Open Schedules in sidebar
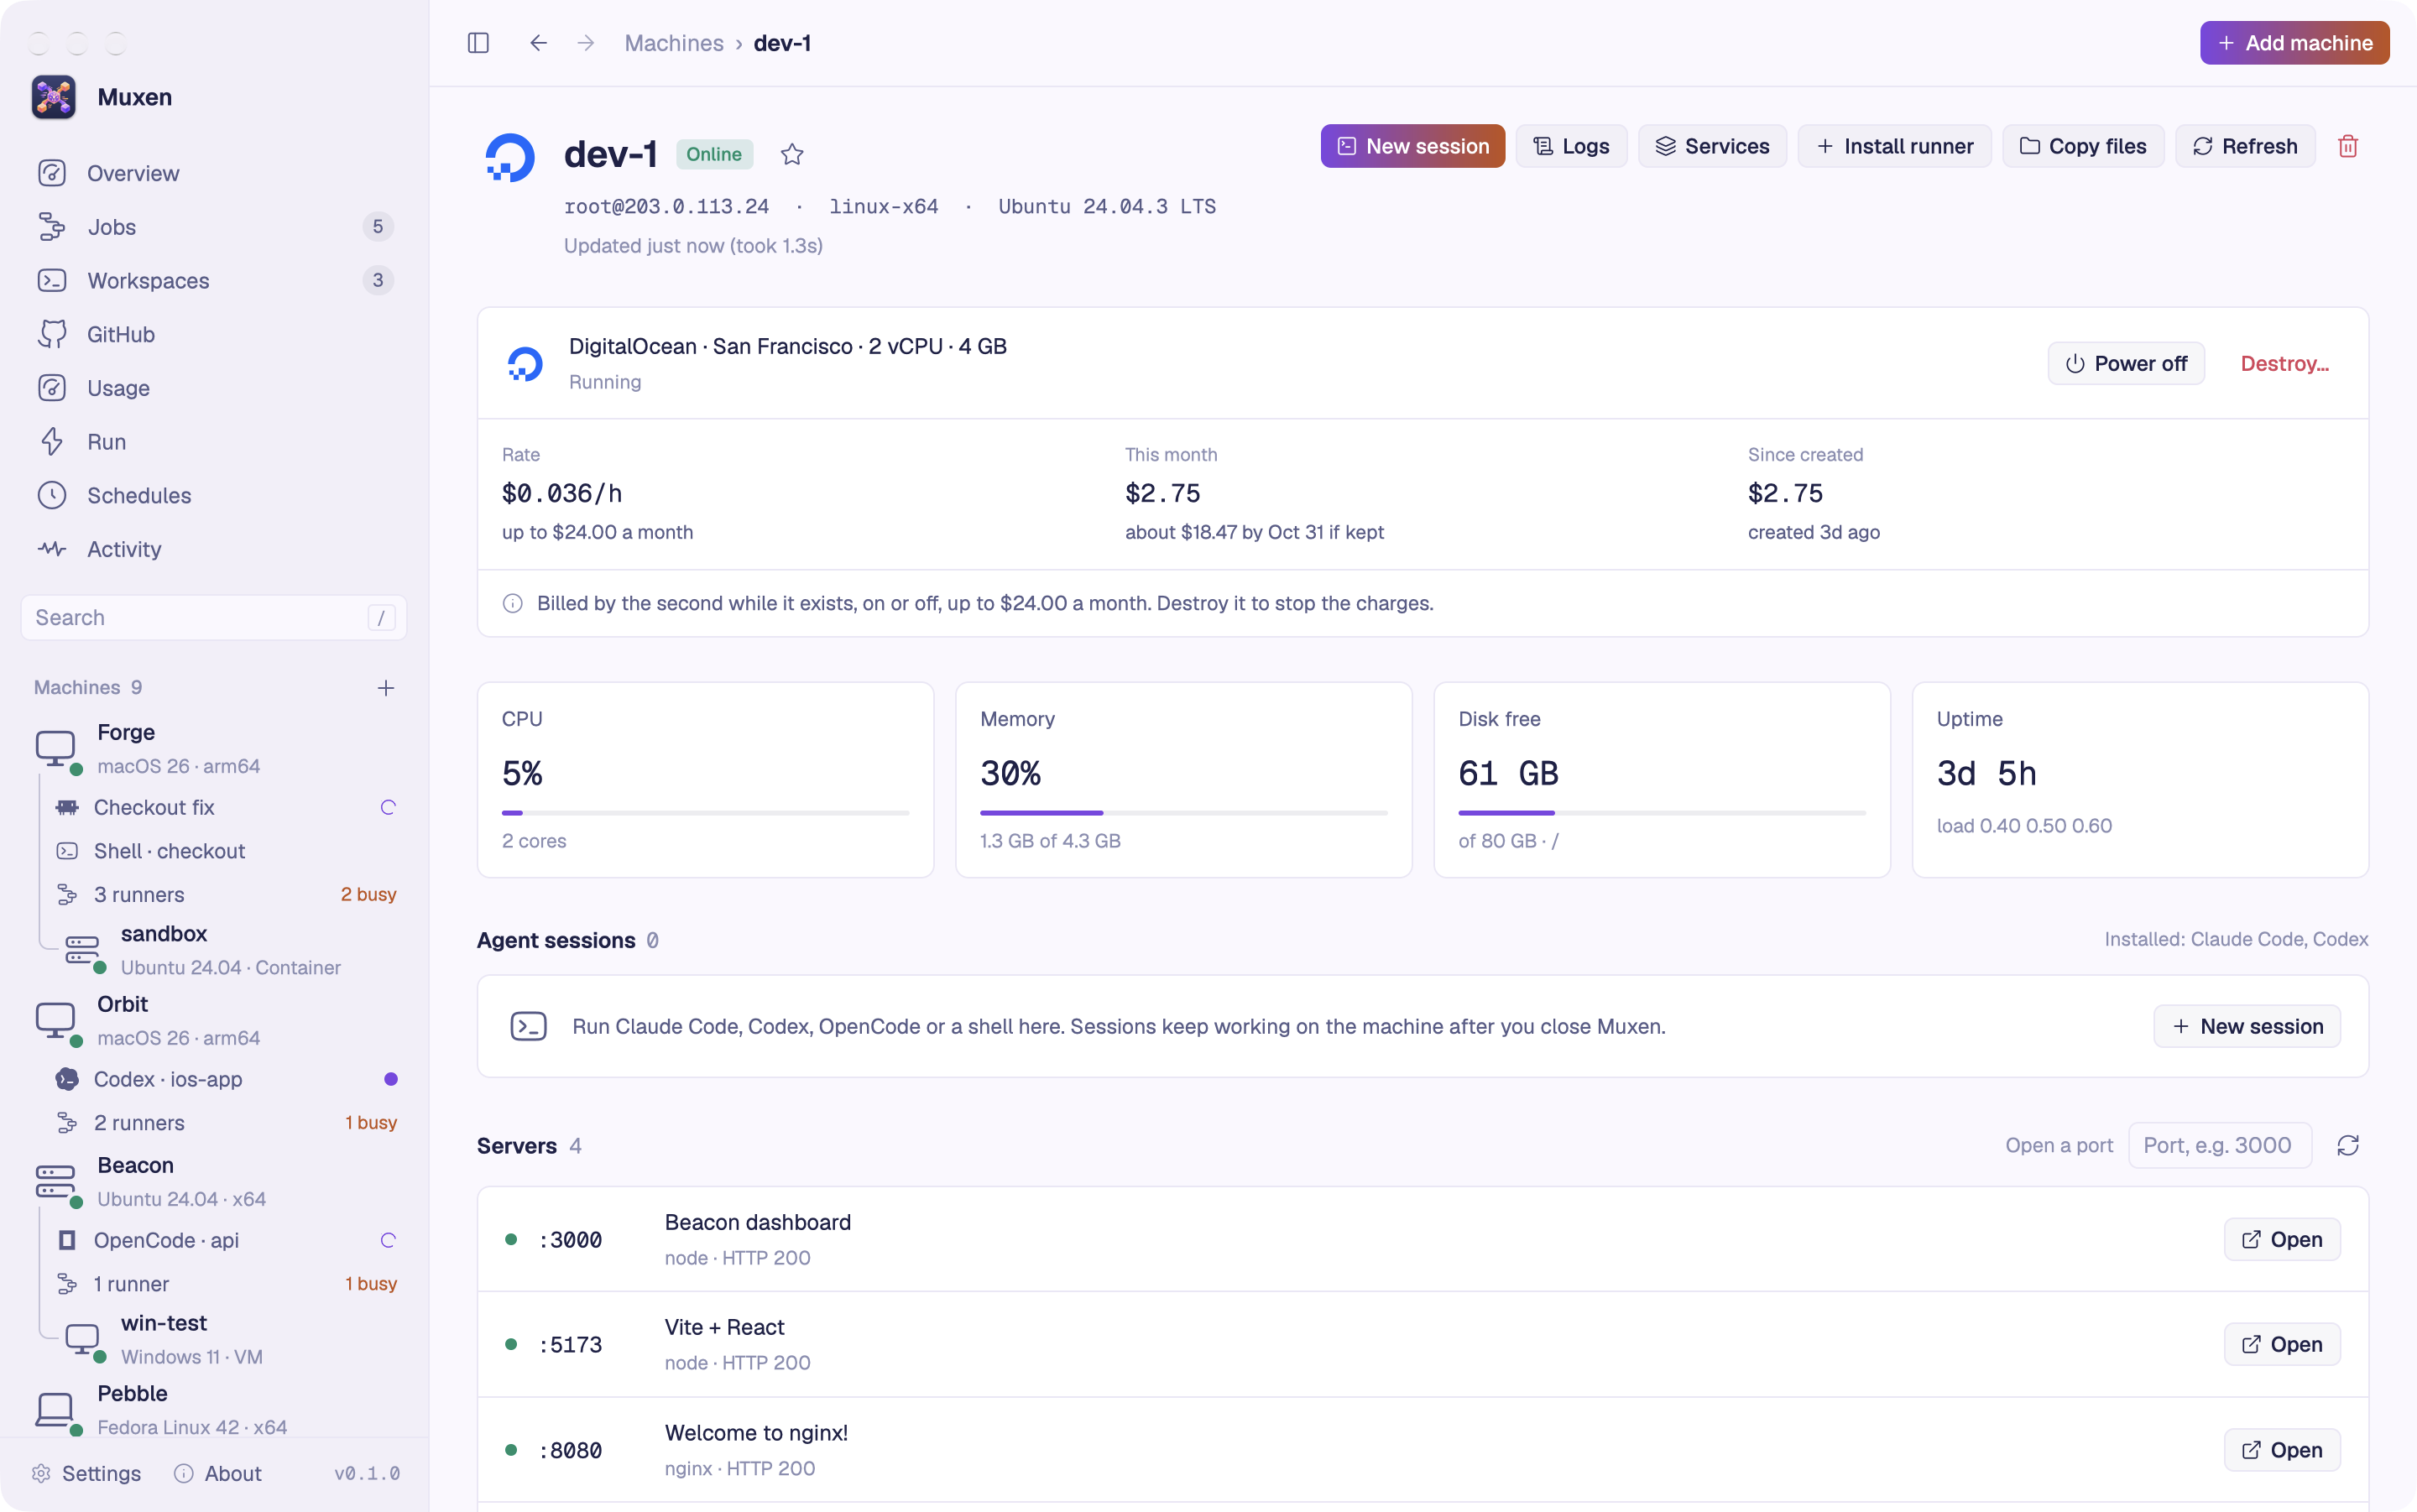Screen dimensions: 2417x1512 click(214, 495)
